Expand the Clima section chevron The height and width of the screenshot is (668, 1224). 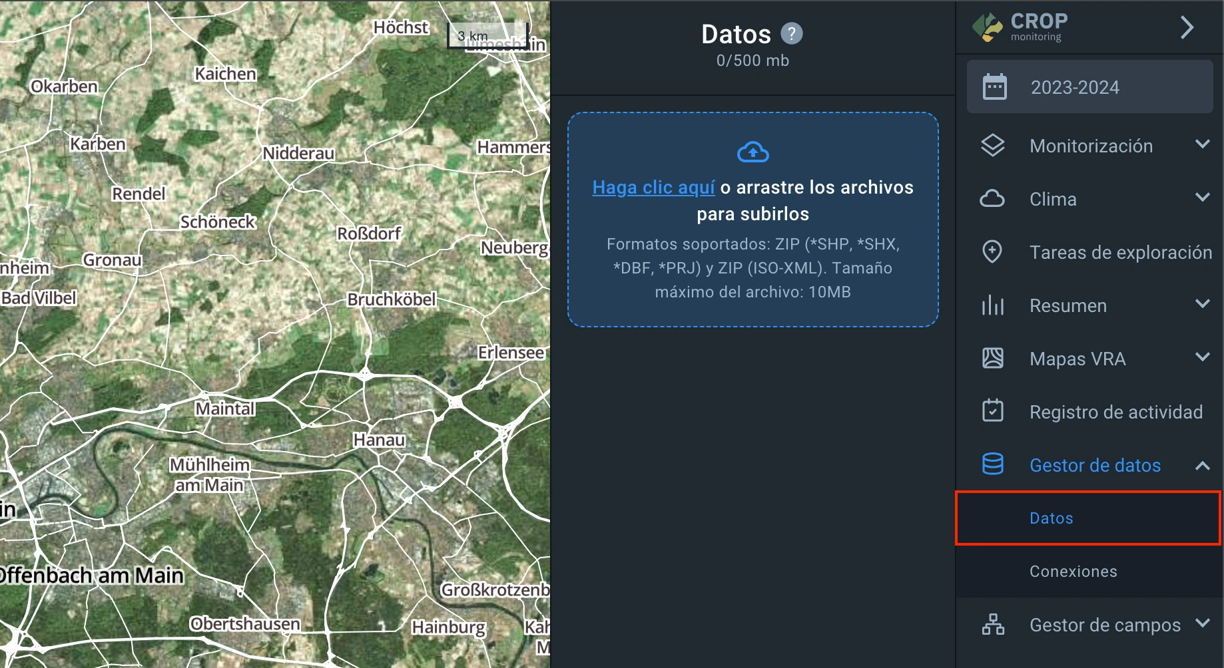[1202, 198]
